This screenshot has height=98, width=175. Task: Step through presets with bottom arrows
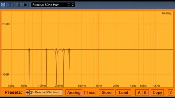coord(27,93)
